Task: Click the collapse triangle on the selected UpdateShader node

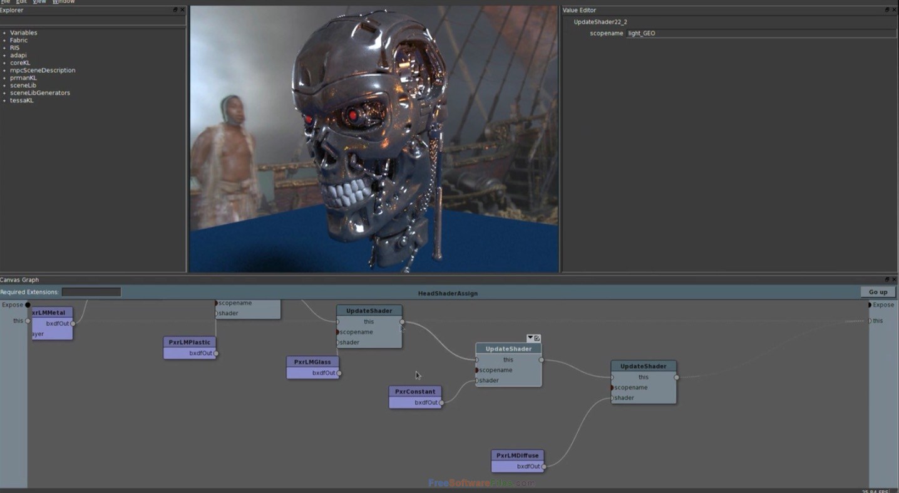Action: tap(530, 338)
